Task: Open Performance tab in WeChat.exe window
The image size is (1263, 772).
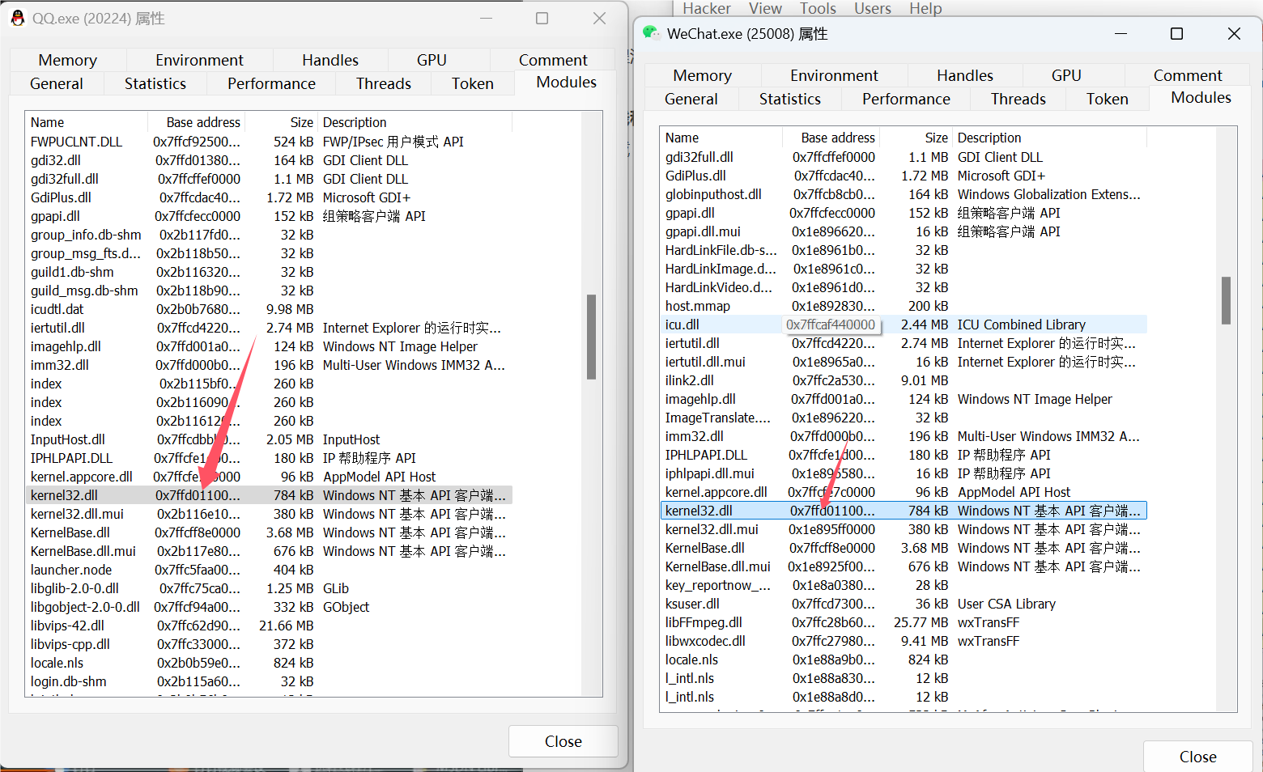Action: 906,99
